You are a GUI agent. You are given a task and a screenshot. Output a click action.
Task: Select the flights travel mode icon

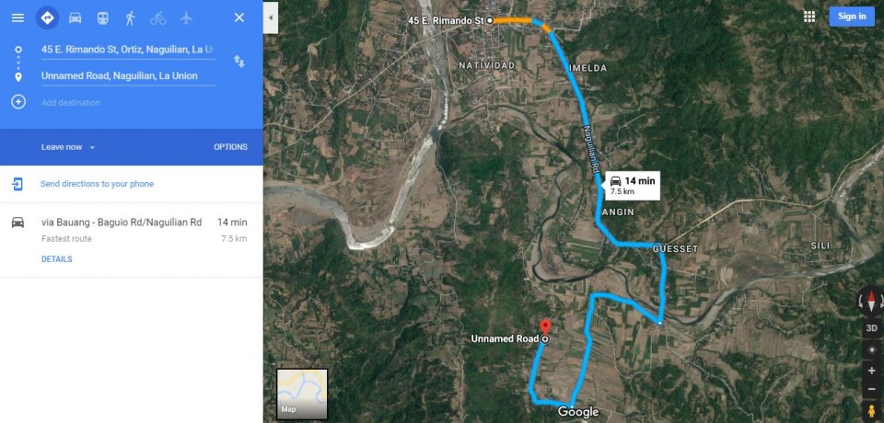(x=186, y=18)
